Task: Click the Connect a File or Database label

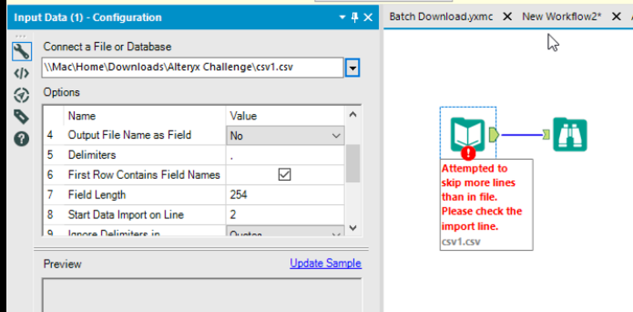Action: tap(107, 47)
